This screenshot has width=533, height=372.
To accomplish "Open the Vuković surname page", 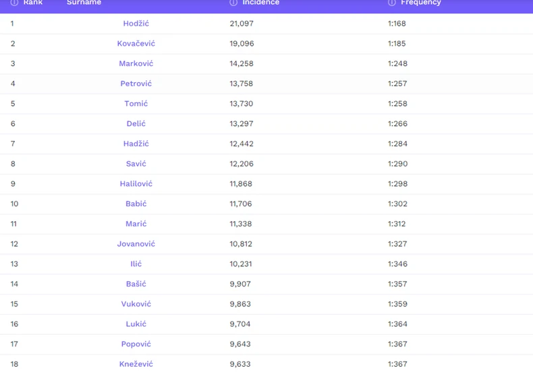I will coord(136,304).
